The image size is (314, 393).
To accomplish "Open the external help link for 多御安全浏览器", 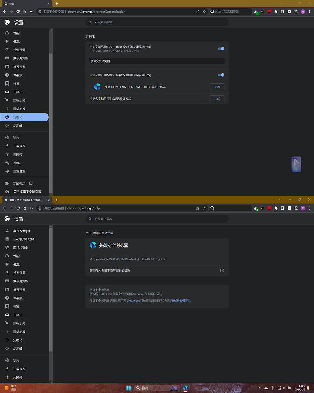I will 222,271.
